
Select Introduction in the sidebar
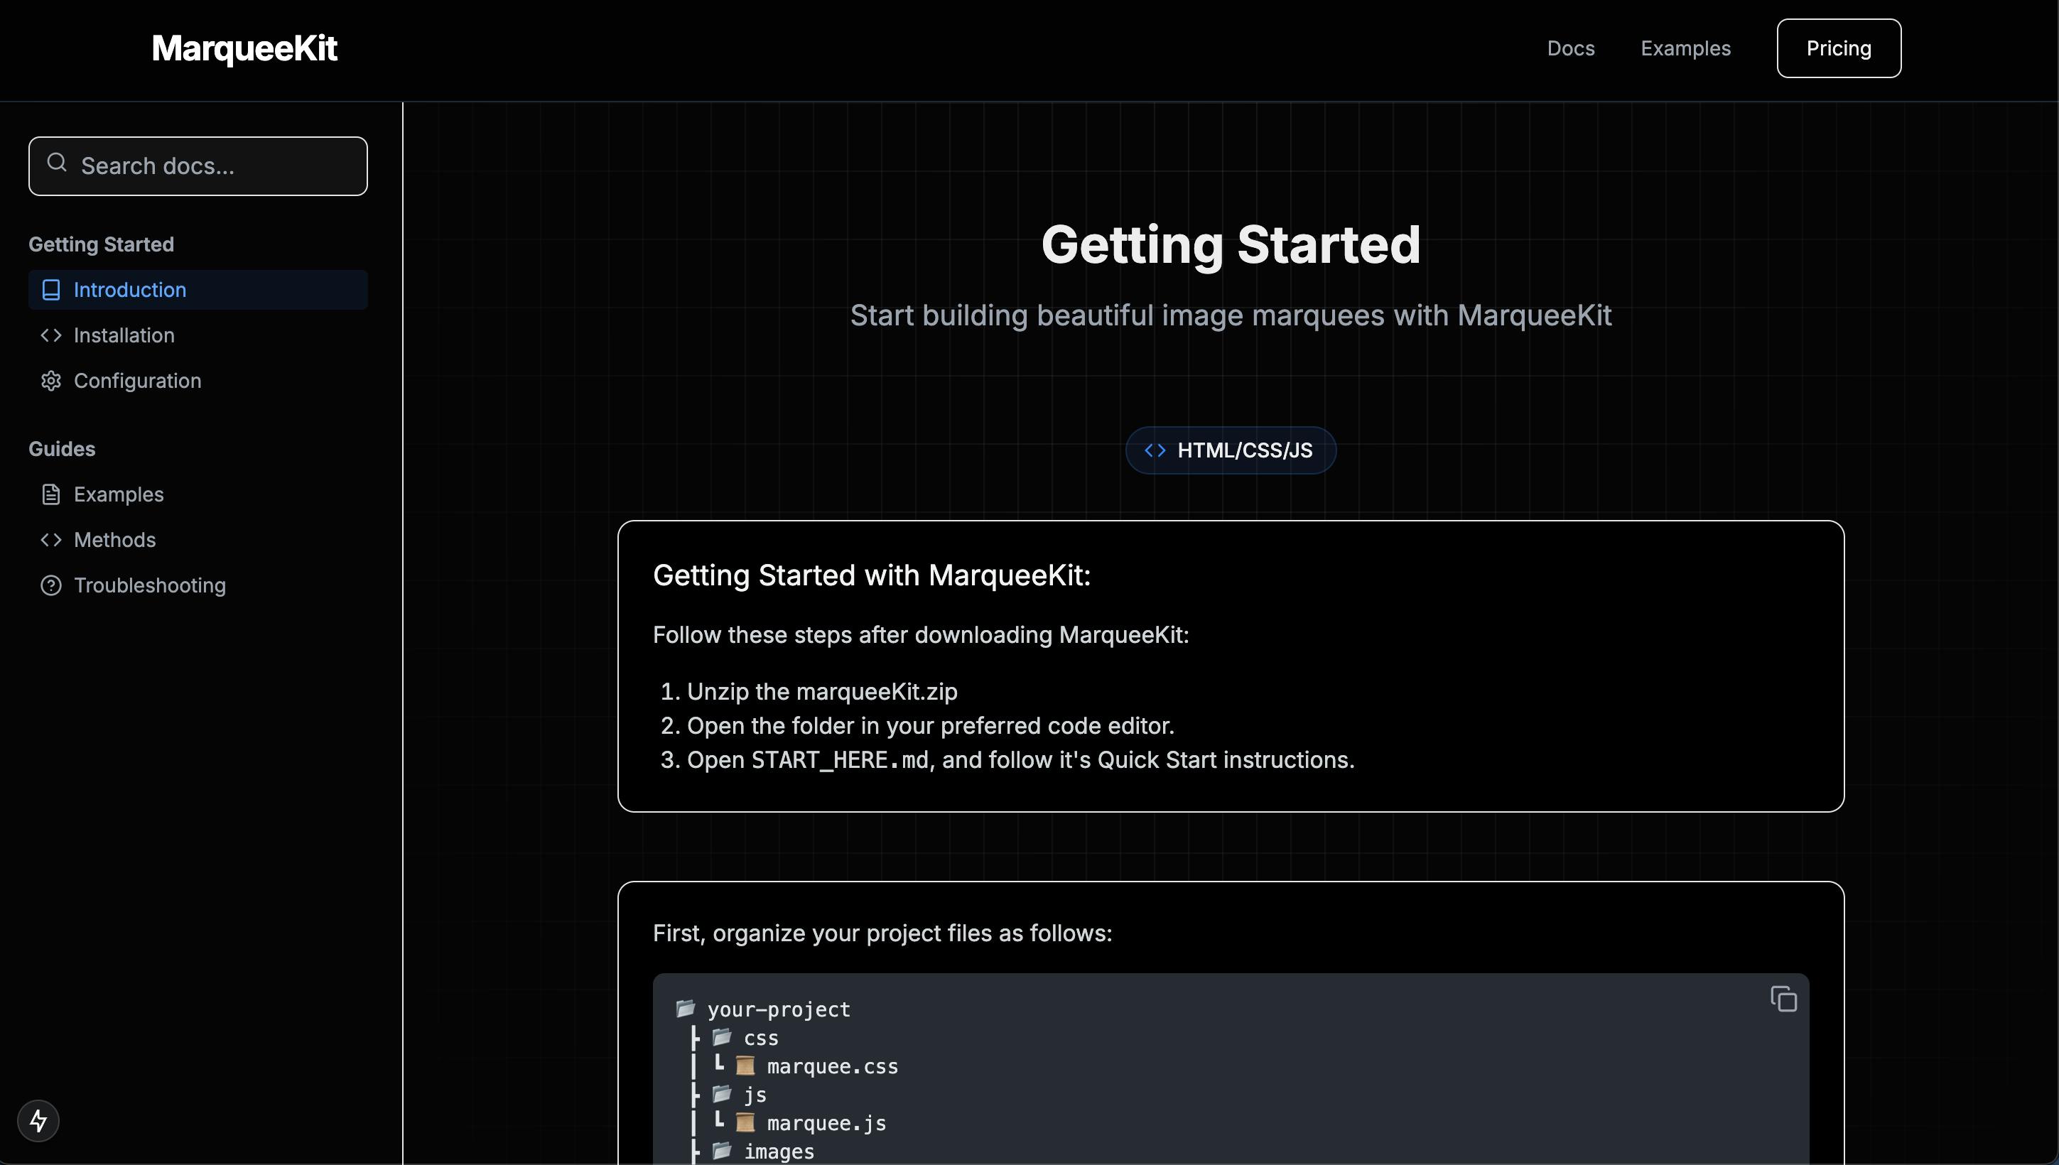point(198,290)
